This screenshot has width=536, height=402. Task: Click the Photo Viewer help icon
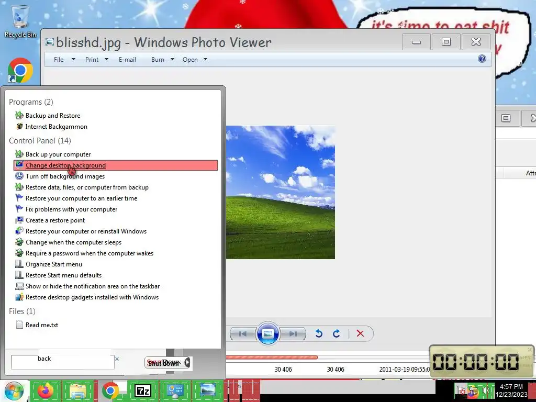[482, 59]
